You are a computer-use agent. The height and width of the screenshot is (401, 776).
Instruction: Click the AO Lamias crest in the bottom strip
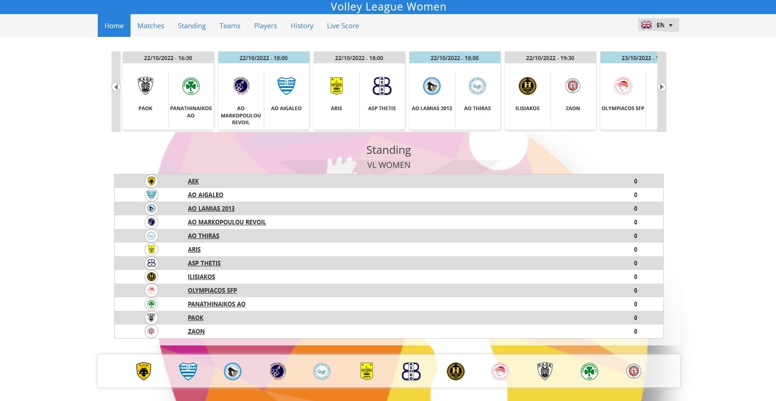coord(233,371)
